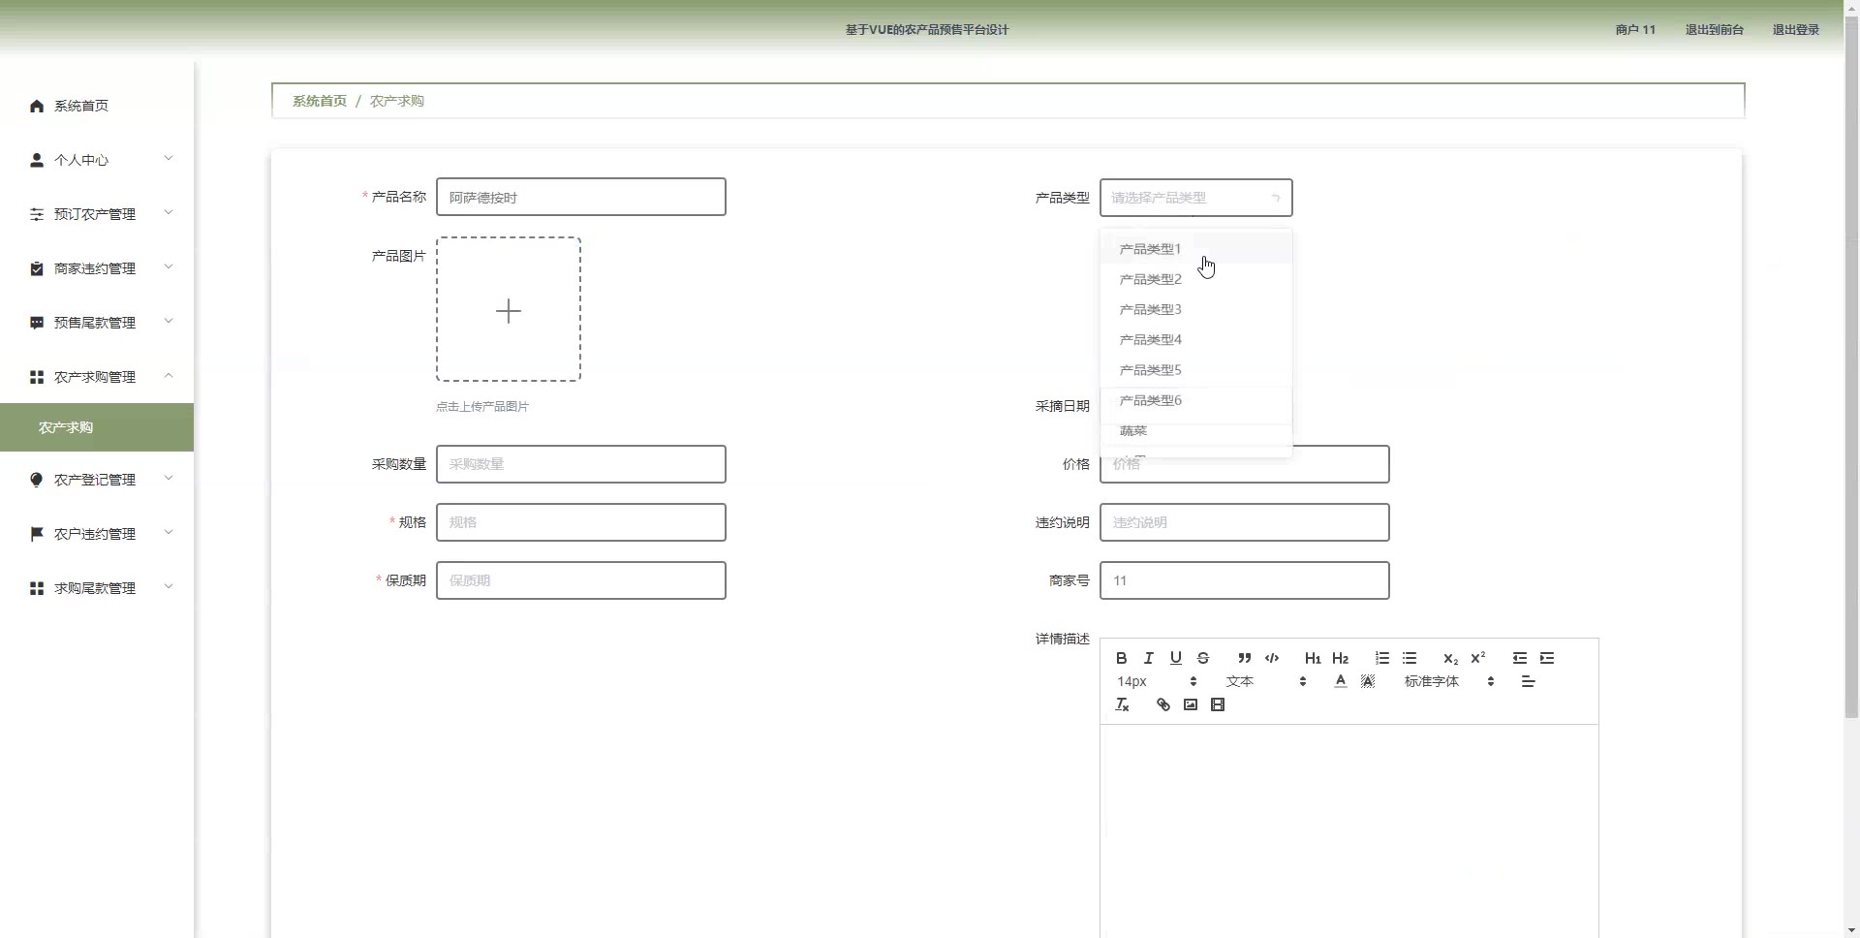This screenshot has height=938, width=1860.
Task: Decrease text indent in editor
Action: click(1519, 658)
